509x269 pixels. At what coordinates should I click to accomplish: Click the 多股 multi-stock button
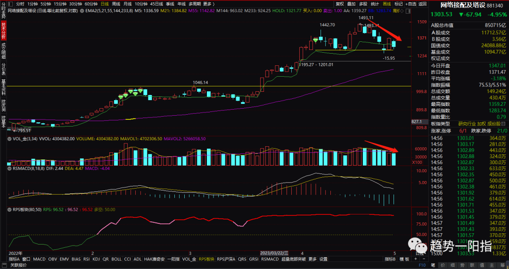363,4
